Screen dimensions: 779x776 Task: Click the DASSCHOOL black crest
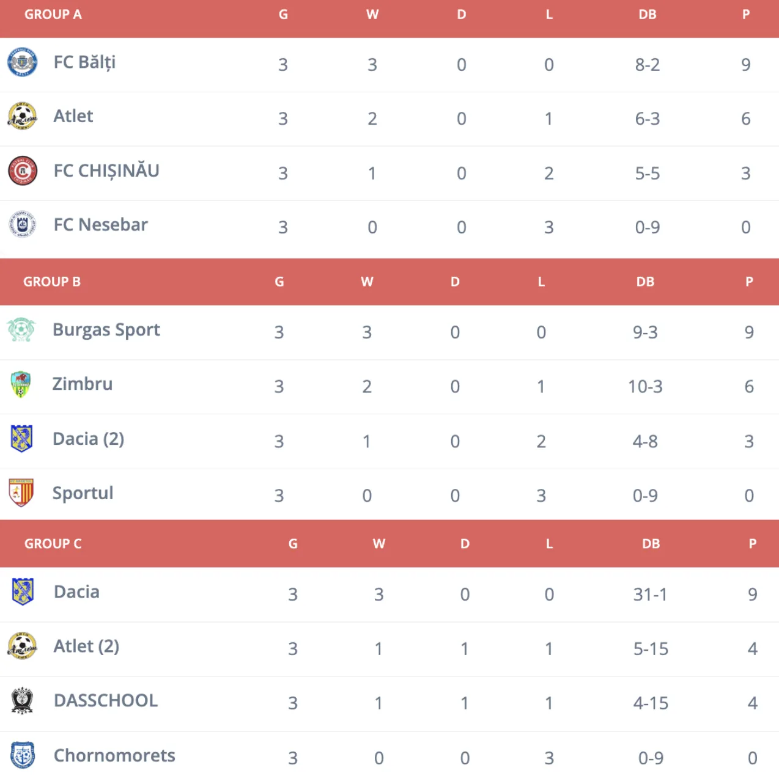pyautogui.click(x=22, y=701)
